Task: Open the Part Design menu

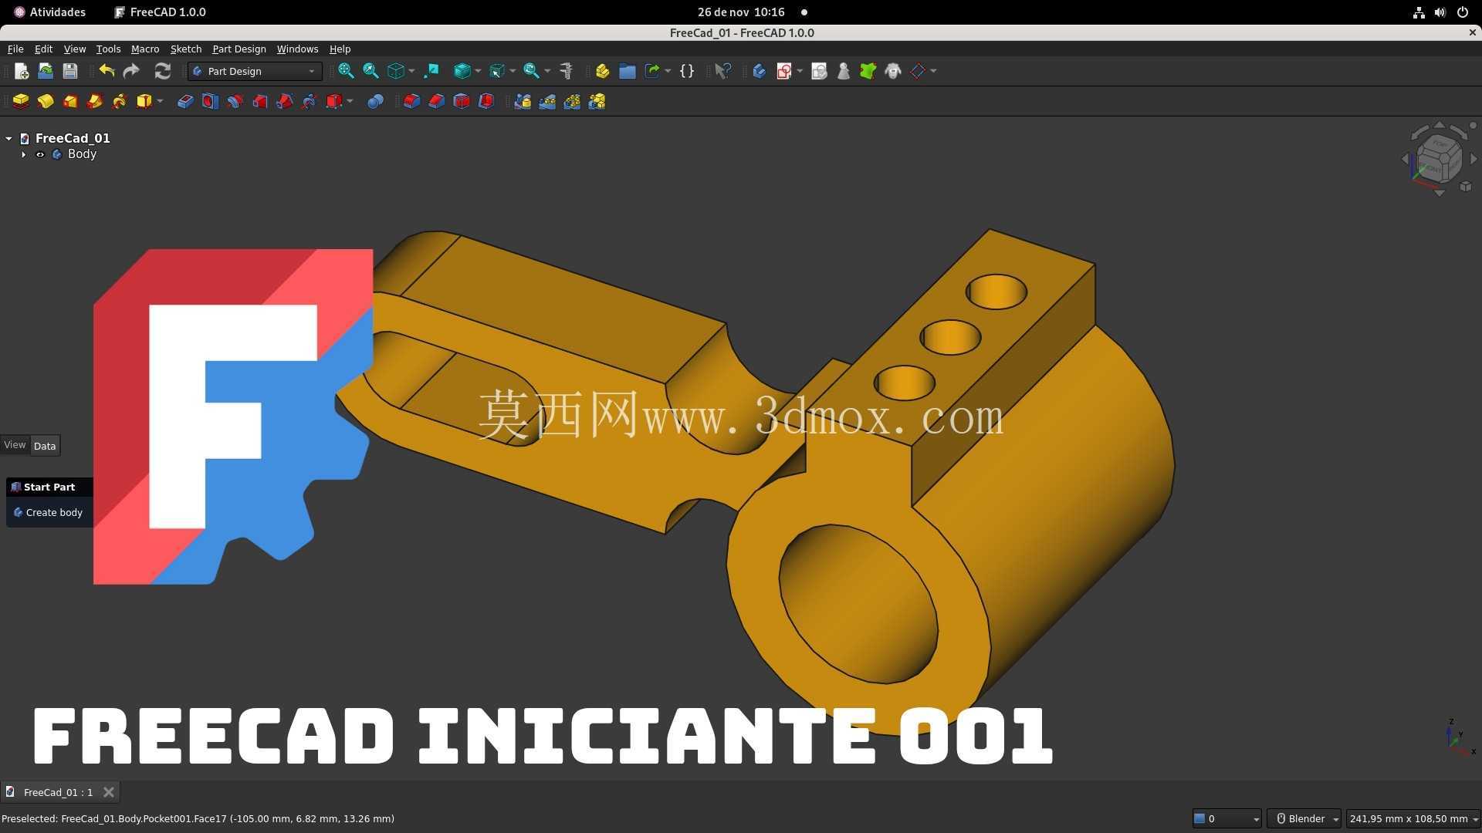Action: 239,49
